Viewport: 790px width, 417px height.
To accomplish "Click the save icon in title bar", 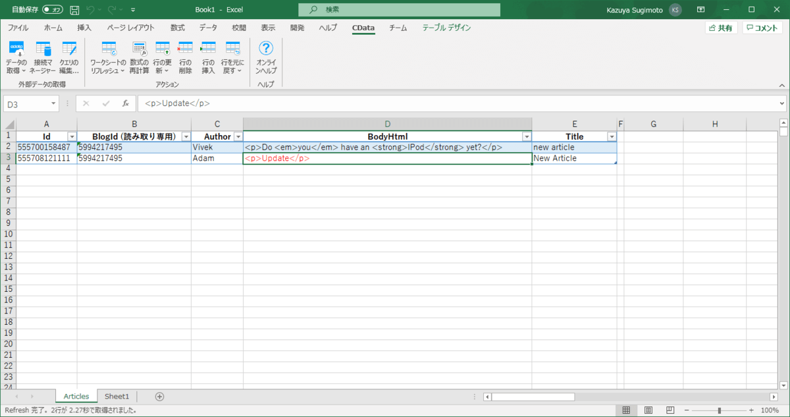I will point(74,10).
